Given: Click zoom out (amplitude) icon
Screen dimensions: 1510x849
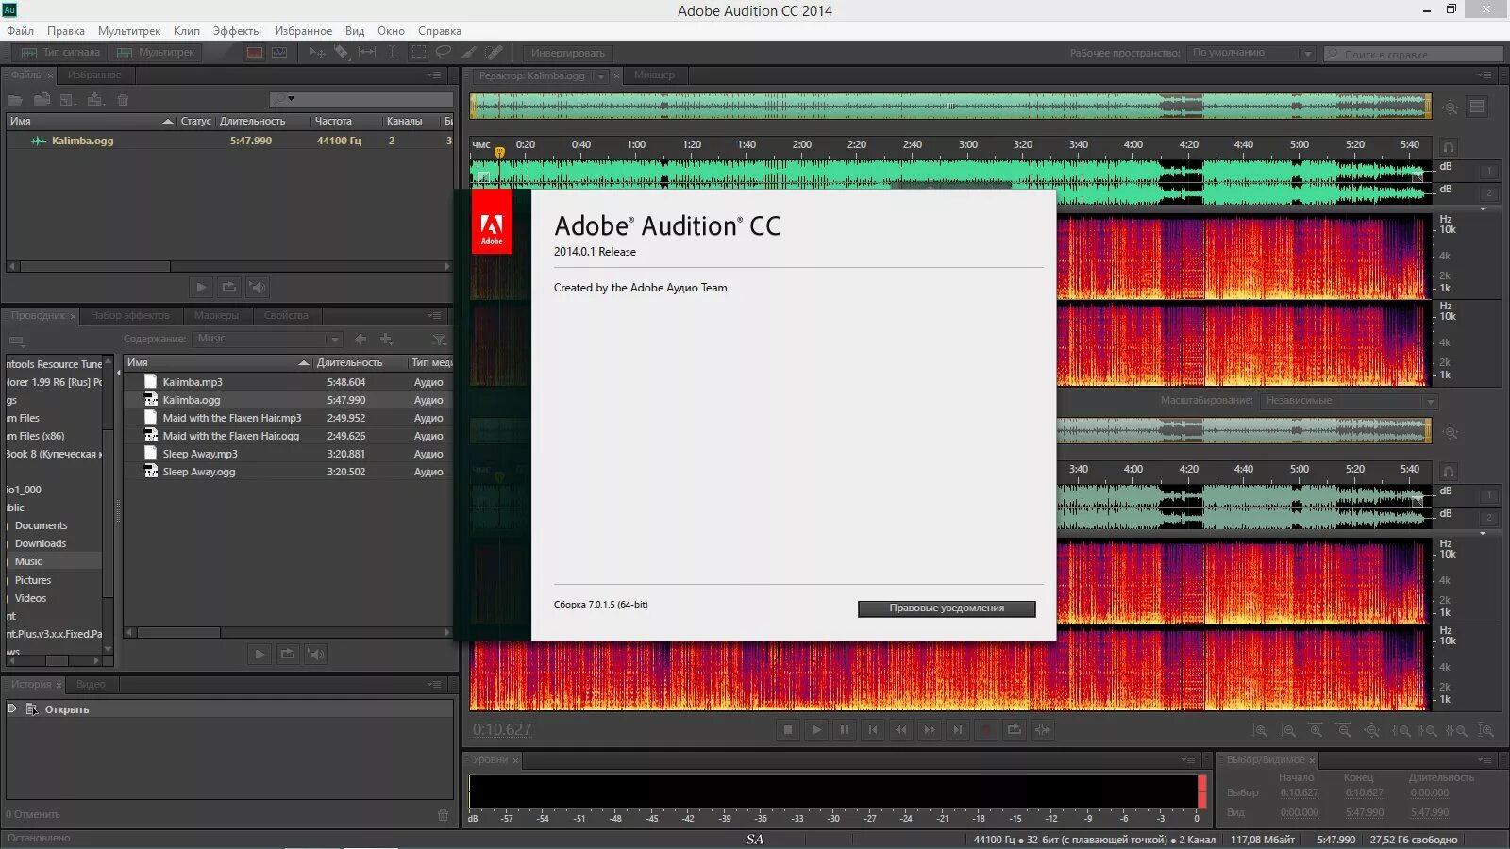Looking at the screenshot, I should [x=1287, y=730].
